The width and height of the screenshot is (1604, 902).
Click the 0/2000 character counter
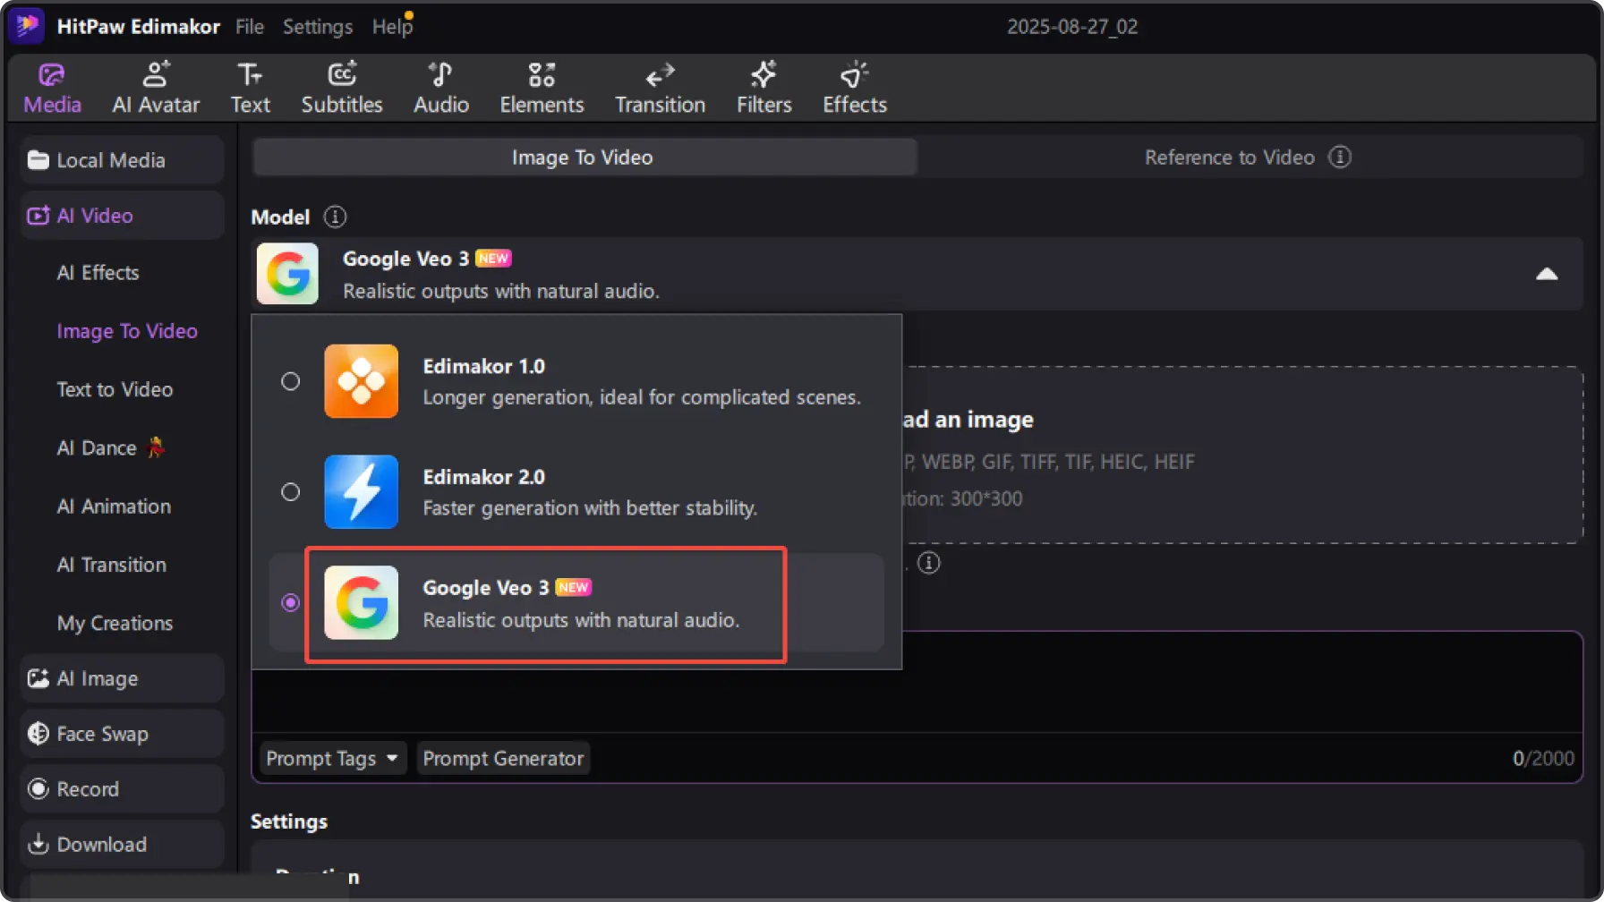pyautogui.click(x=1543, y=758)
